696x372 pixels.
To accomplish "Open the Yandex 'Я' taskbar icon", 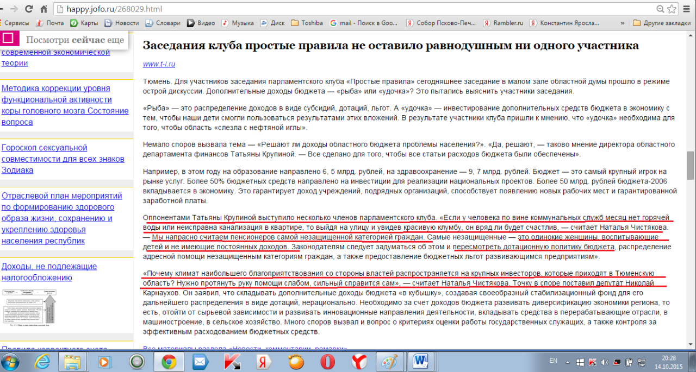I will [264, 361].
